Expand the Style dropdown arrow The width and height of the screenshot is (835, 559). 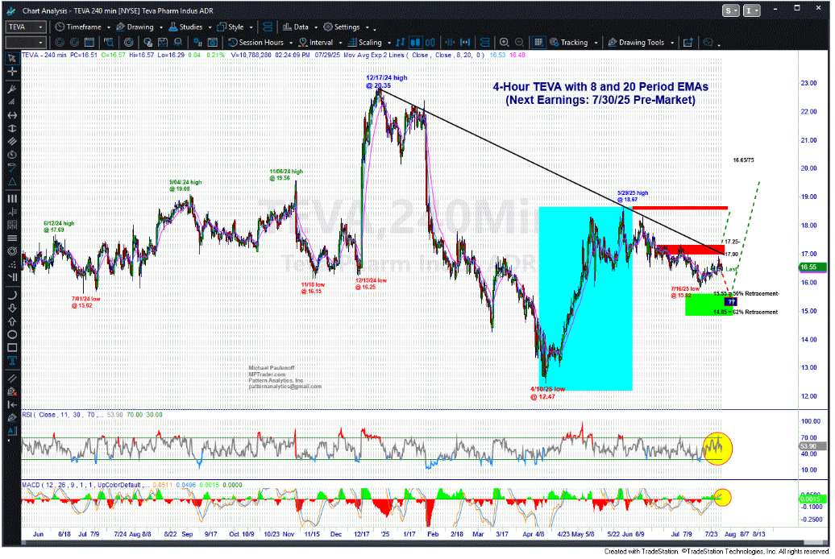click(251, 27)
